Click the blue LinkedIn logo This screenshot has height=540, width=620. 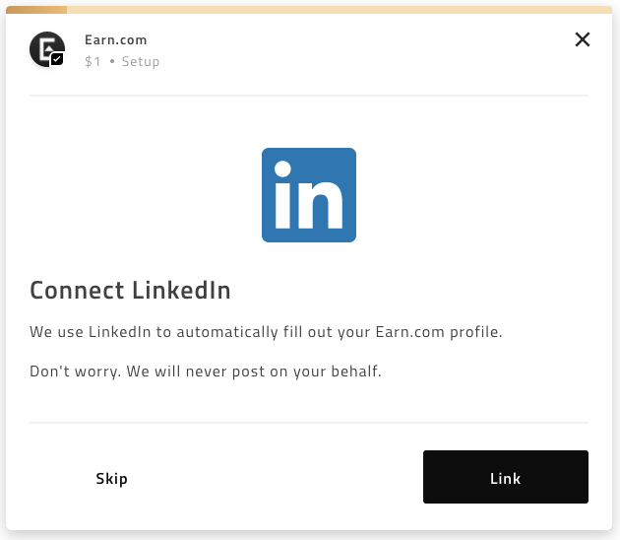[x=309, y=195]
